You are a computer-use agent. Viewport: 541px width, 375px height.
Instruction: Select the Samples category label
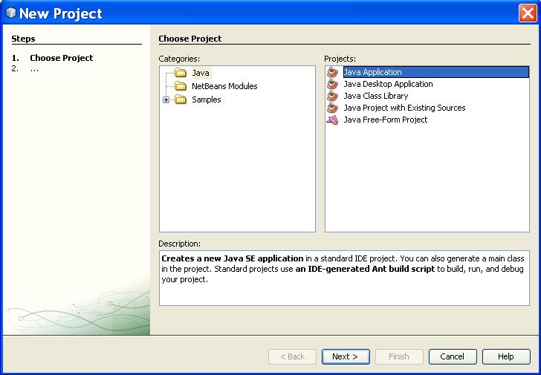[x=206, y=100]
